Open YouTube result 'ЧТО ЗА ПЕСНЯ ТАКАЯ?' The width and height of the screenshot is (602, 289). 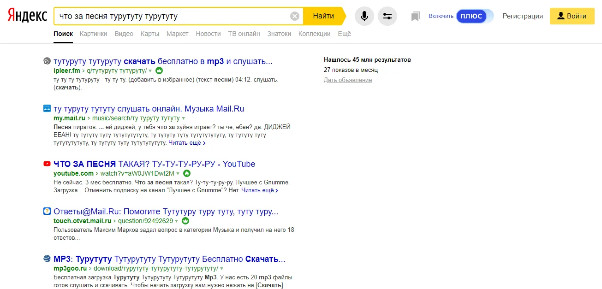pyautogui.click(x=154, y=164)
